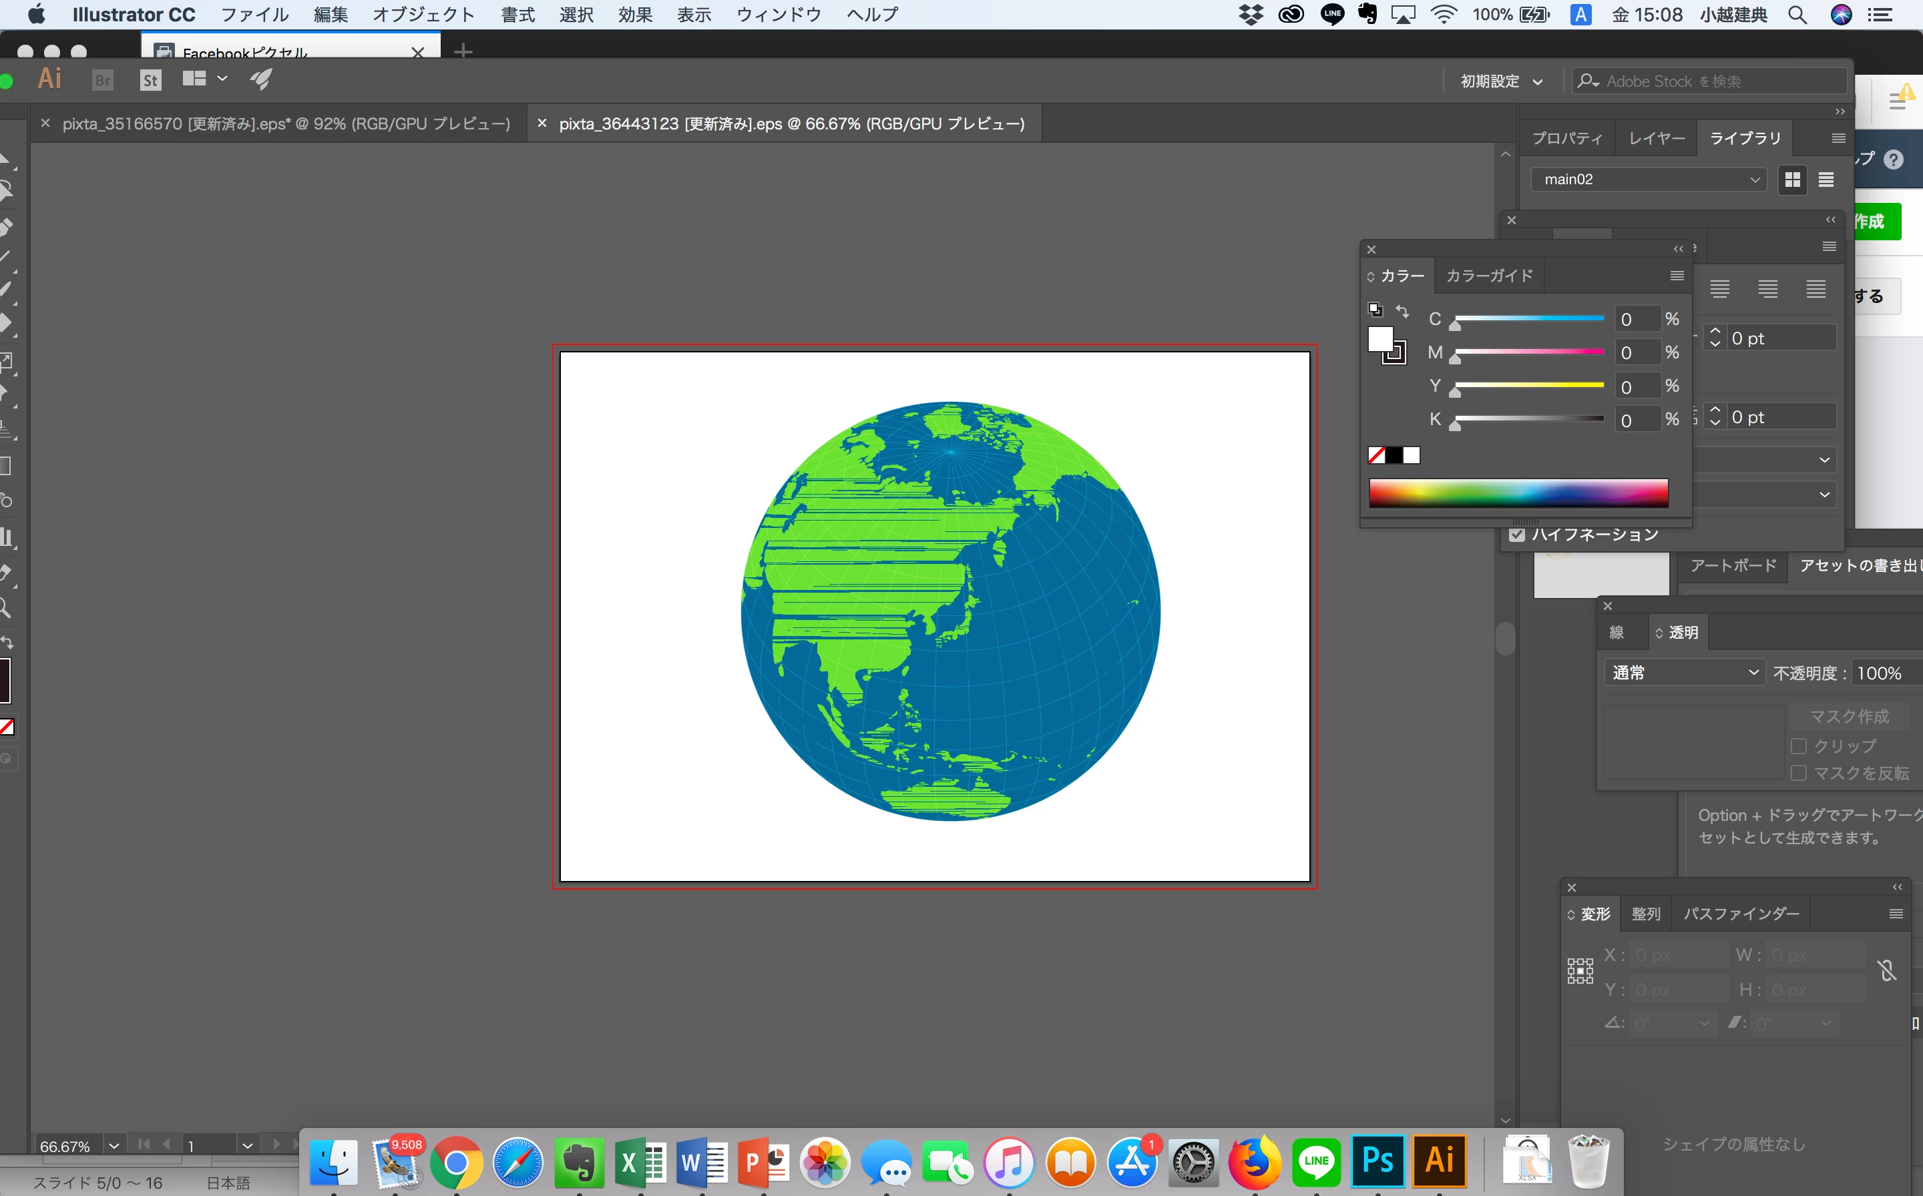Switch to the レイヤー panel tab
Viewport: 1923px width, 1196px height.
(x=1657, y=138)
